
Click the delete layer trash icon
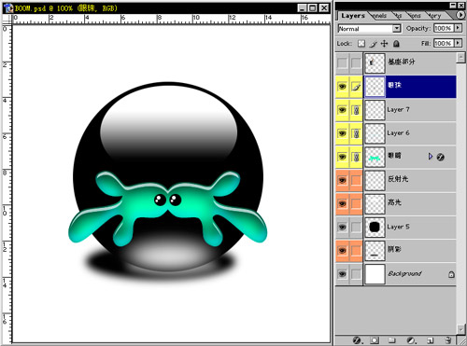(x=447, y=340)
